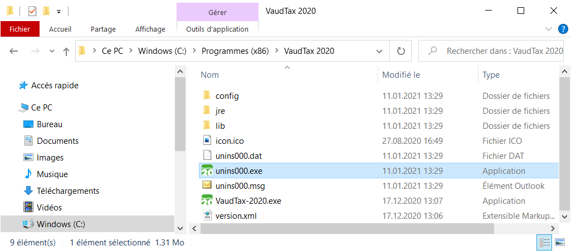The width and height of the screenshot is (571, 251).
Task: Click the Help question mark icon
Action: pos(563,29)
